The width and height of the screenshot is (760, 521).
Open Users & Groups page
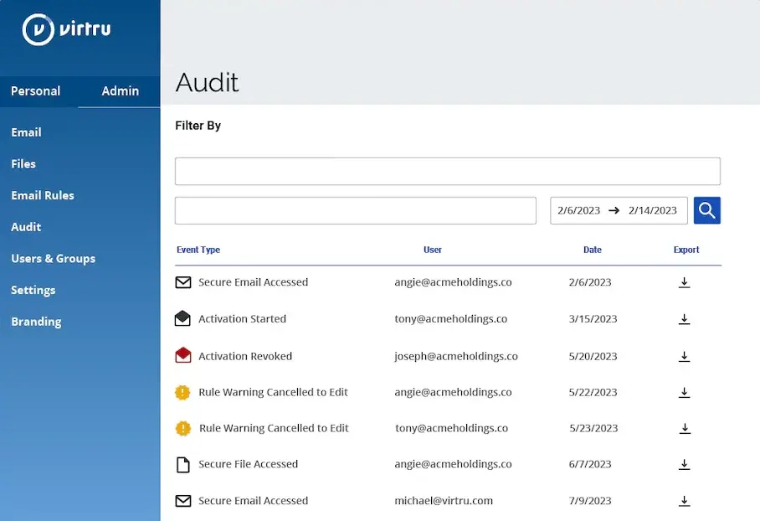(x=54, y=259)
